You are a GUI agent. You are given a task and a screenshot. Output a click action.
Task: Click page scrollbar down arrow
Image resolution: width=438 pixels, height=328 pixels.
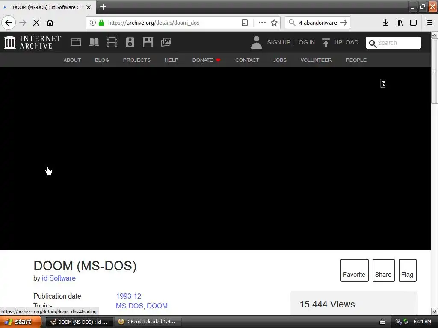coord(435,311)
